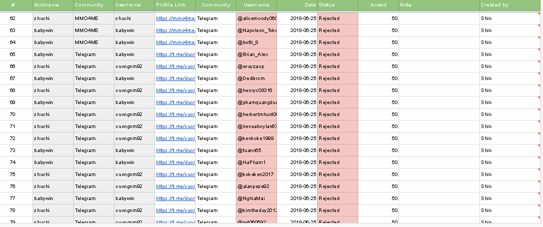The height and width of the screenshot is (227, 543).
Task: Click the red note indicator in row 62
Action: point(540,14)
